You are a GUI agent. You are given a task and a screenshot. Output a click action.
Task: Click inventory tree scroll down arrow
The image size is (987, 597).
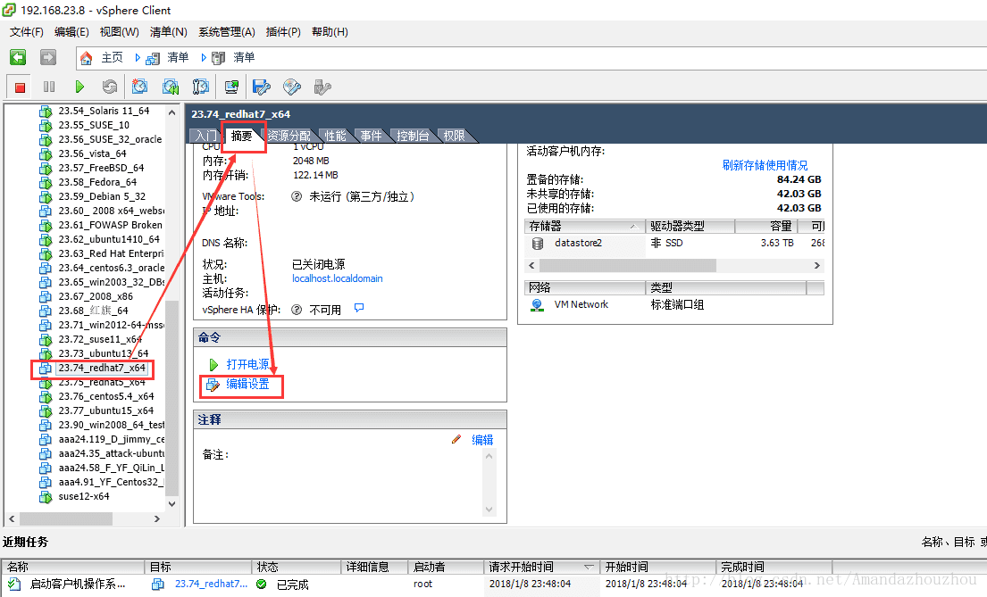pyautogui.click(x=171, y=504)
